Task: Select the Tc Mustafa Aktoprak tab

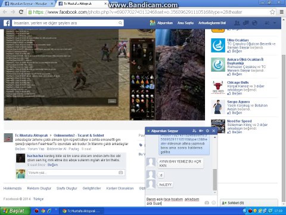Action: click(x=82, y=4)
